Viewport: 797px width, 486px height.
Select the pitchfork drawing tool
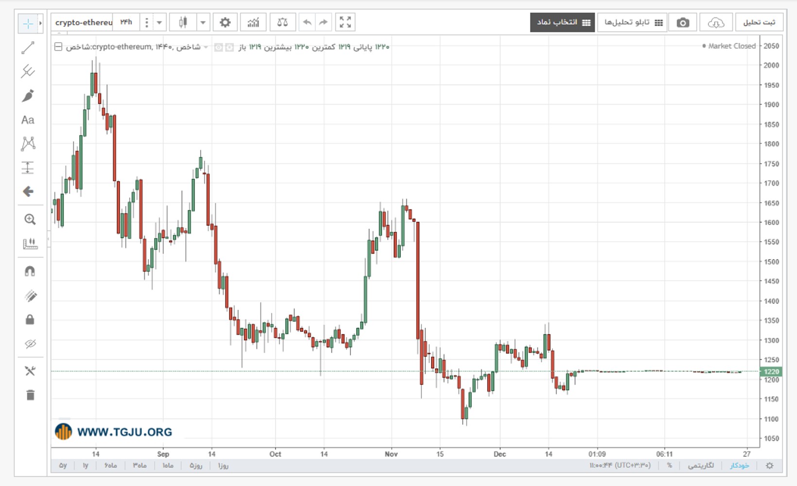(x=28, y=71)
